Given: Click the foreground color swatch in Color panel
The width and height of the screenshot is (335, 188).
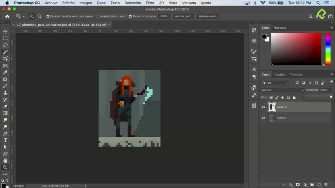Looking at the screenshot, I should click(x=264, y=37).
